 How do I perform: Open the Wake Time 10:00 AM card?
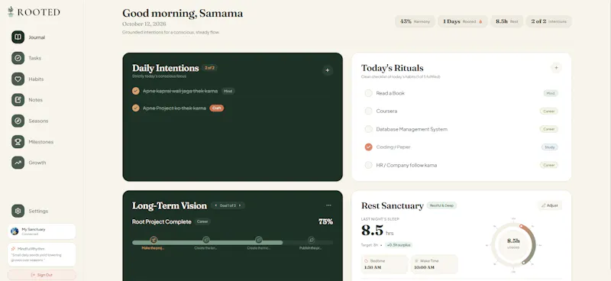click(x=435, y=264)
